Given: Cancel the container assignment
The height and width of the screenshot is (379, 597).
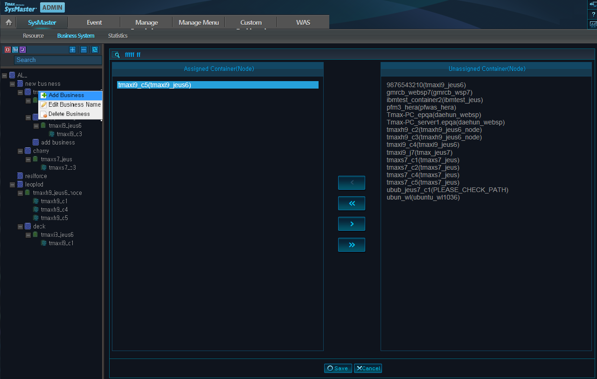Looking at the screenshot, I should click(x=368, y=368).
